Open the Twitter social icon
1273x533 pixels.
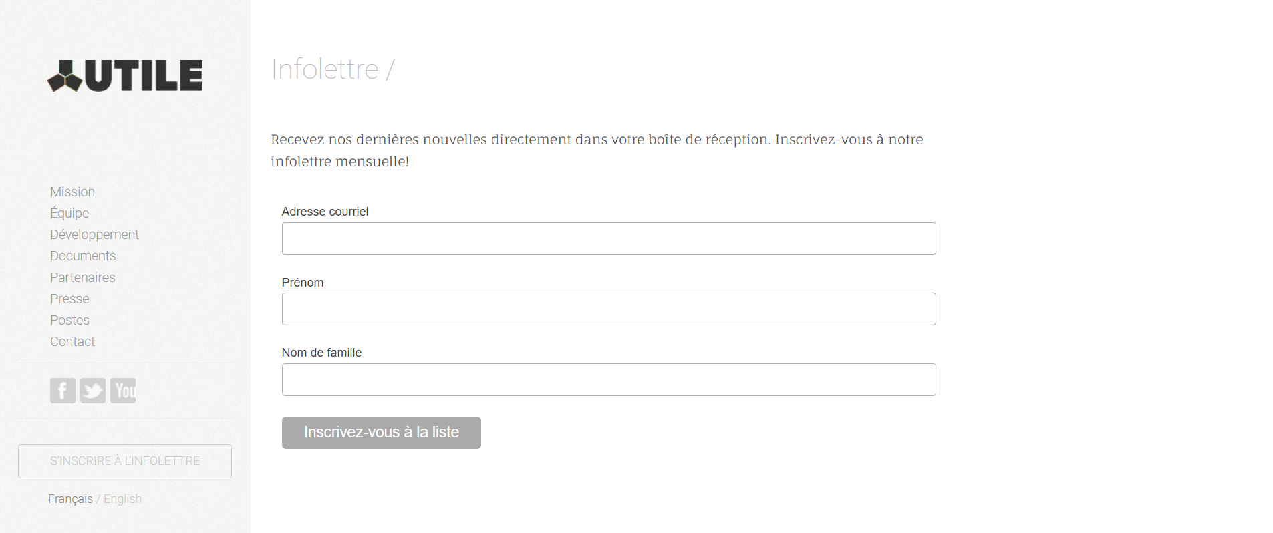tap(93, 391)
